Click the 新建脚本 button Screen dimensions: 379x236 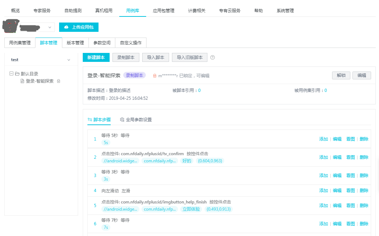[96, 58]
